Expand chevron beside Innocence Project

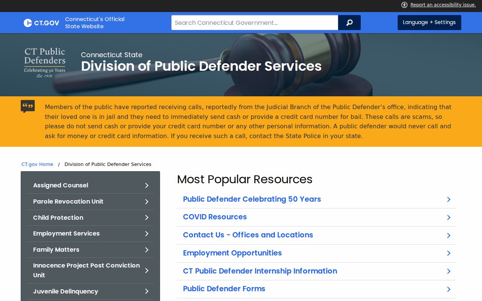(x=147, y=271)
